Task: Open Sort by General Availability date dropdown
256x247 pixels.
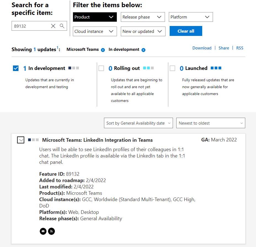Action: pyautogui.click(x=138, y=123)
